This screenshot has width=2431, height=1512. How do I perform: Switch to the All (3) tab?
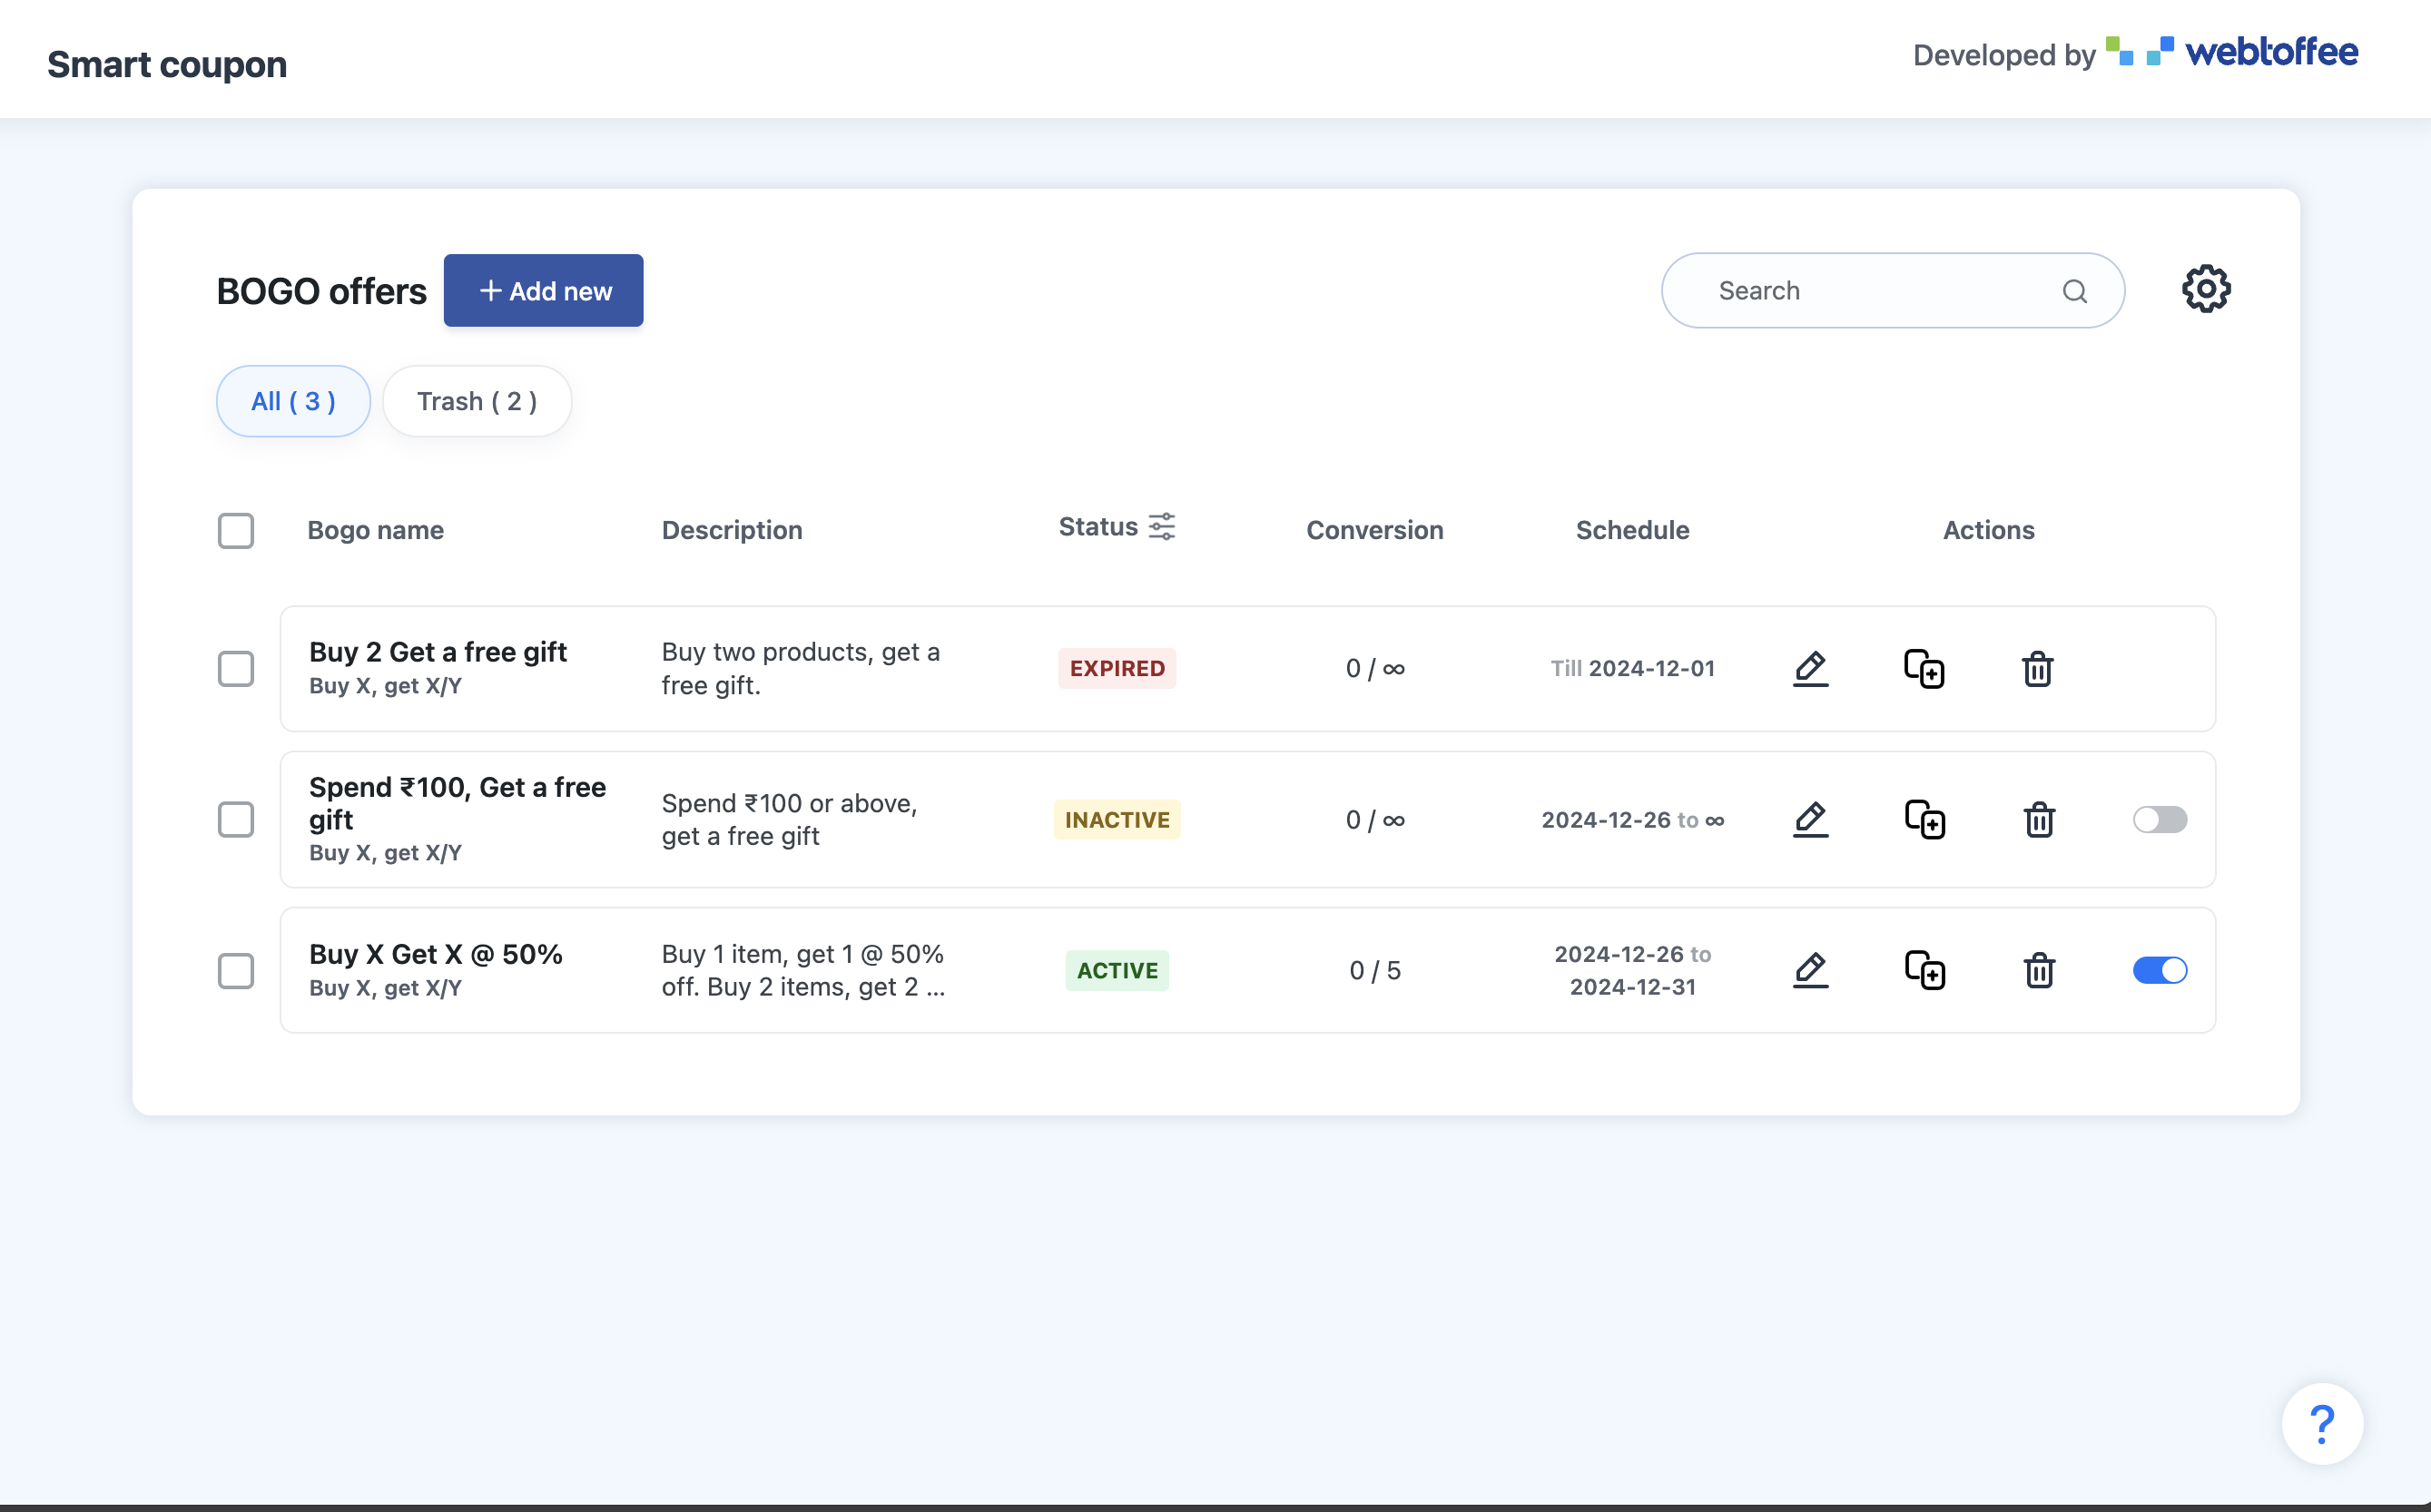pos(293,401)
